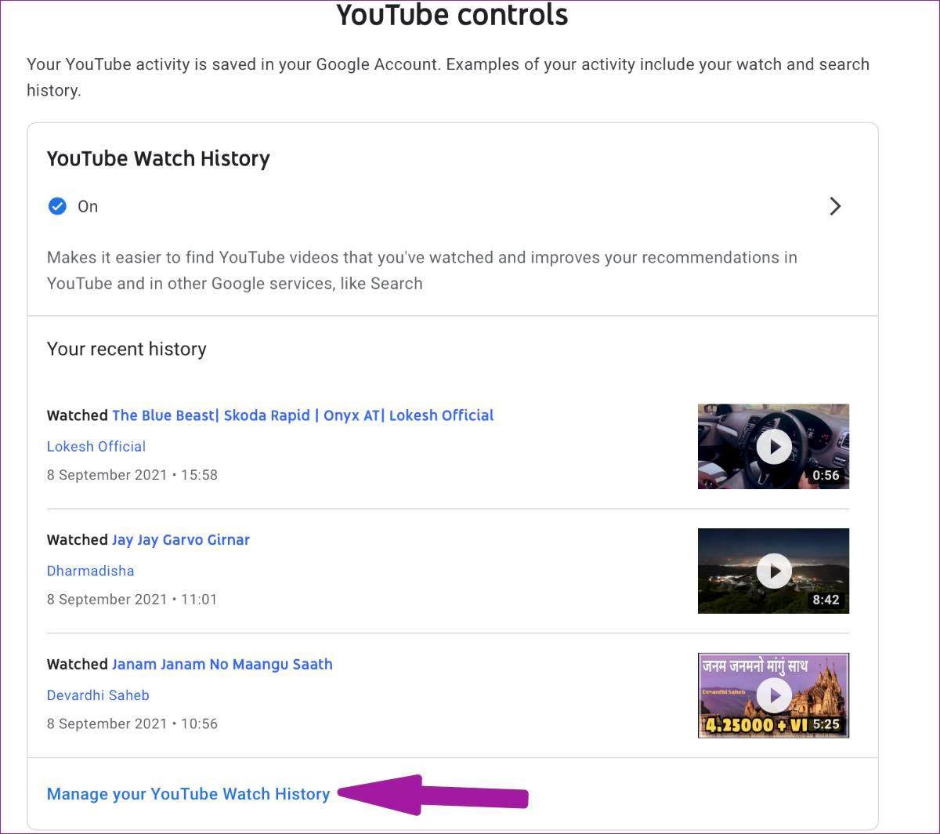Open The Blue Beast Skoda Rapid video link

[302, 415]
